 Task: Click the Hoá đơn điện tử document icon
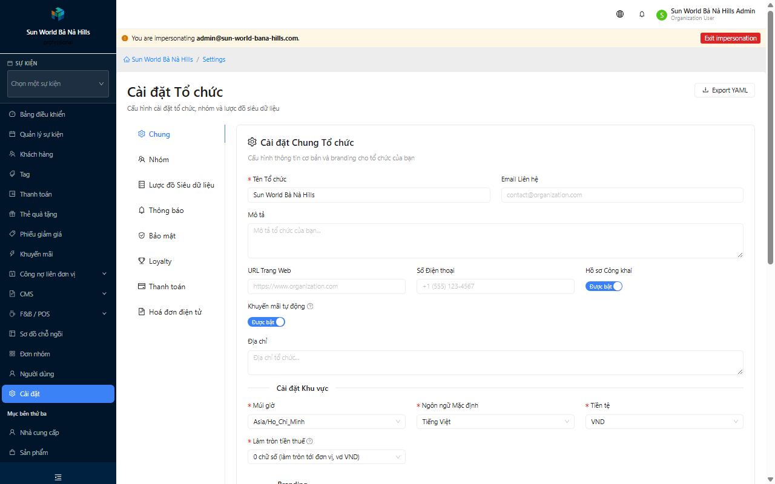[142, 312]
